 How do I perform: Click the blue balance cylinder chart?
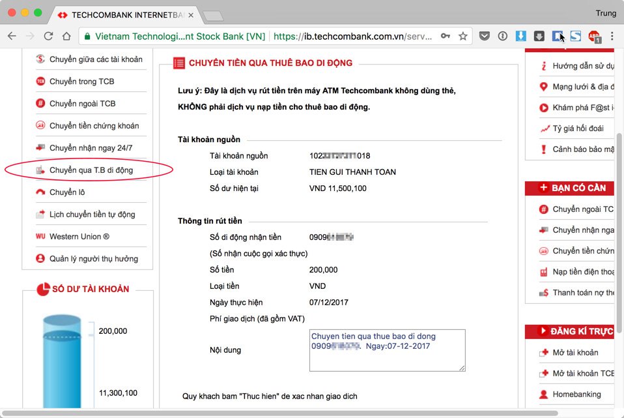62,362
